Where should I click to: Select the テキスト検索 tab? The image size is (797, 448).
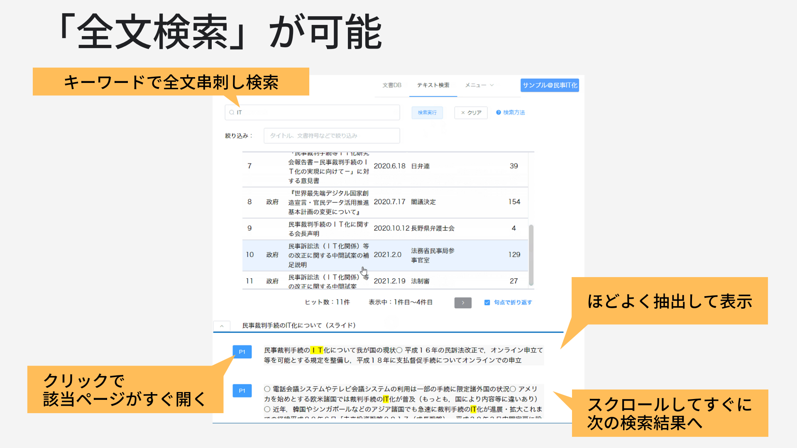click(433, 85)
